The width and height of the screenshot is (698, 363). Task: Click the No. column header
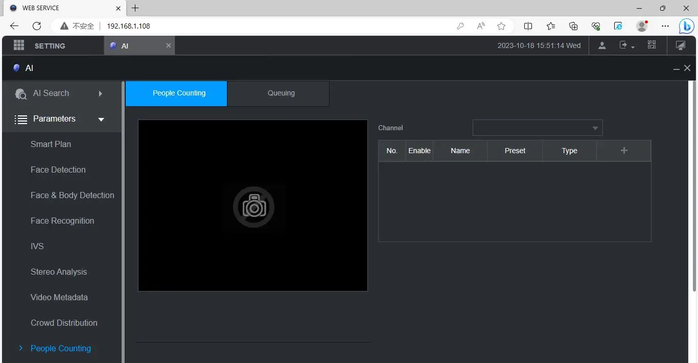(392, 151)
